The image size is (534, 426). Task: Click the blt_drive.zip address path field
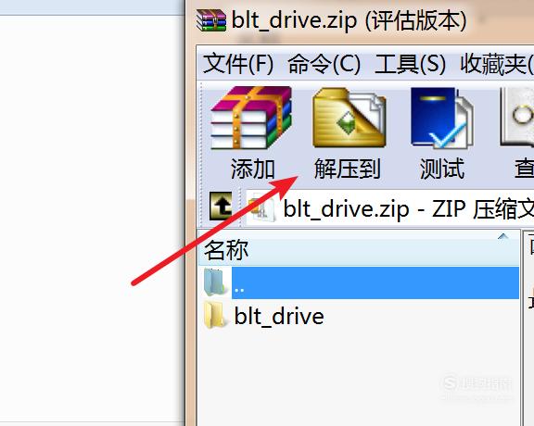point(390,208)
